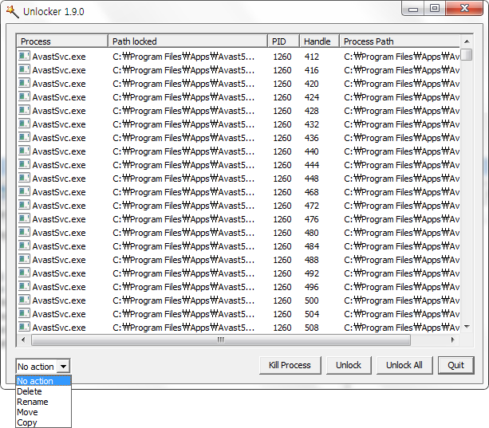Click the horizontal scrollbar thumb

(221, 340)
